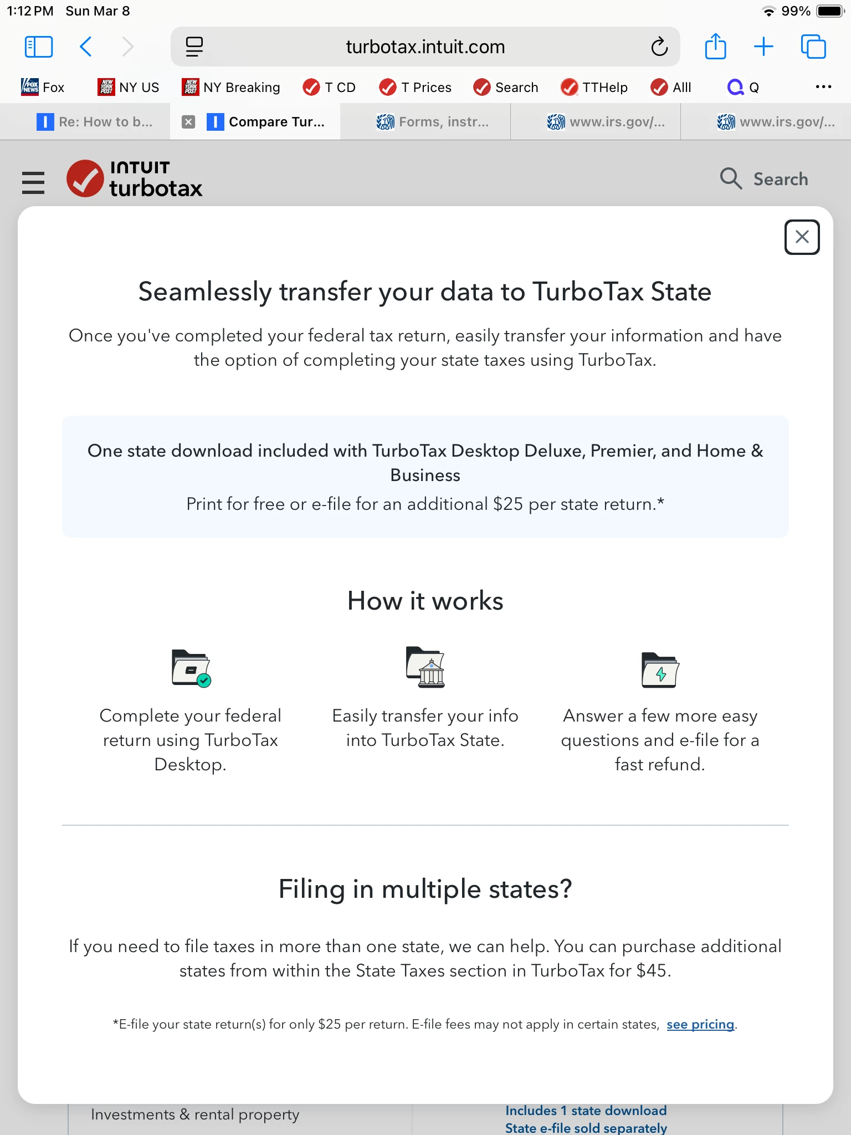
Task: Close the TurboTax State transfer dialog
Action: click(x=802, y=237)
